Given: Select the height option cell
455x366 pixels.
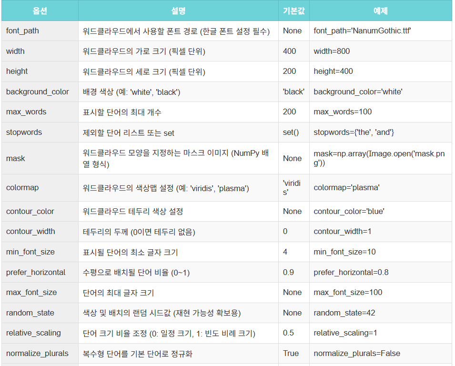Looking at the screenshot, I should pyautogui.click(x=40, y=71).
